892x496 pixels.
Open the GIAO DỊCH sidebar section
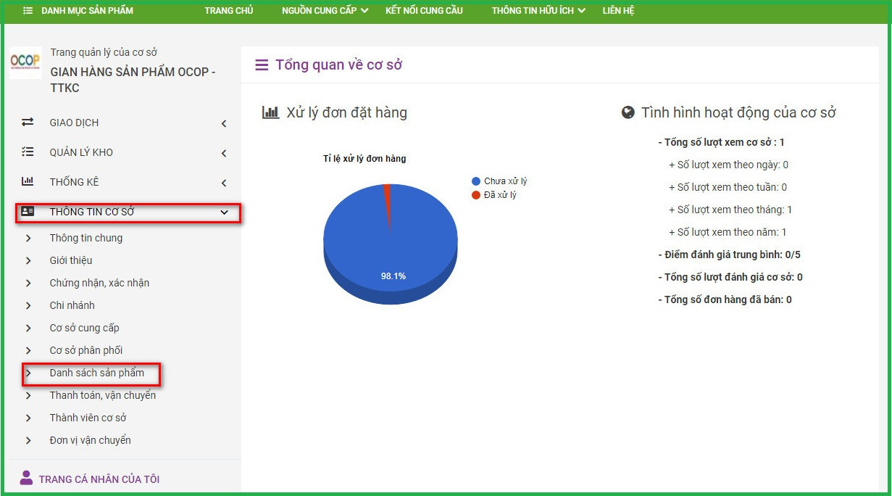click(74, 123)
